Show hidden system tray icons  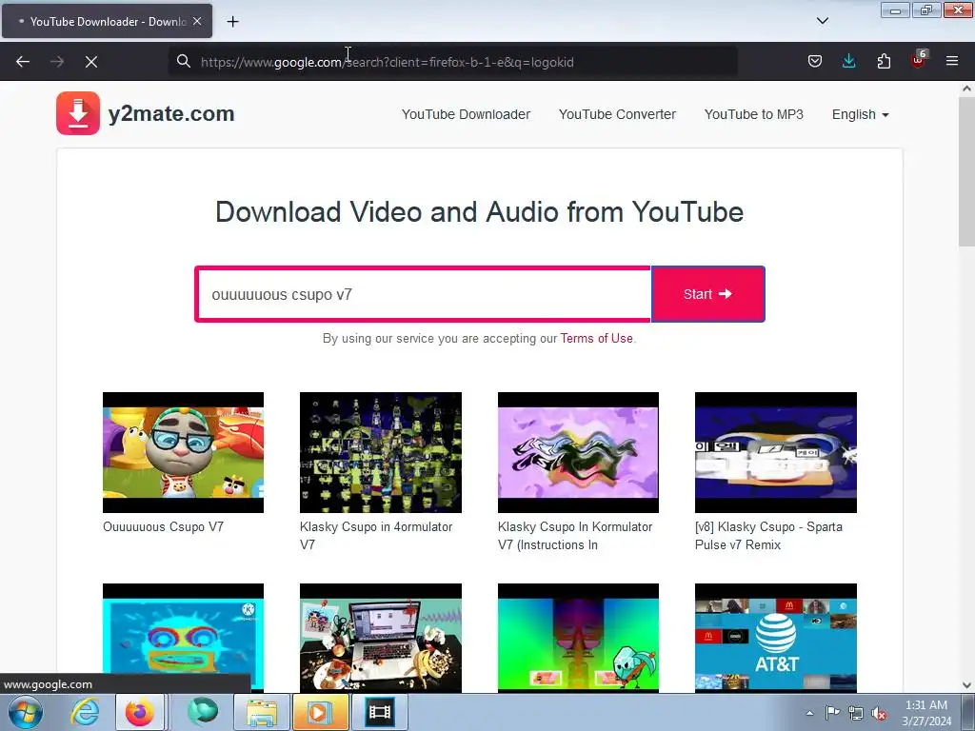[x=809, y=712]
